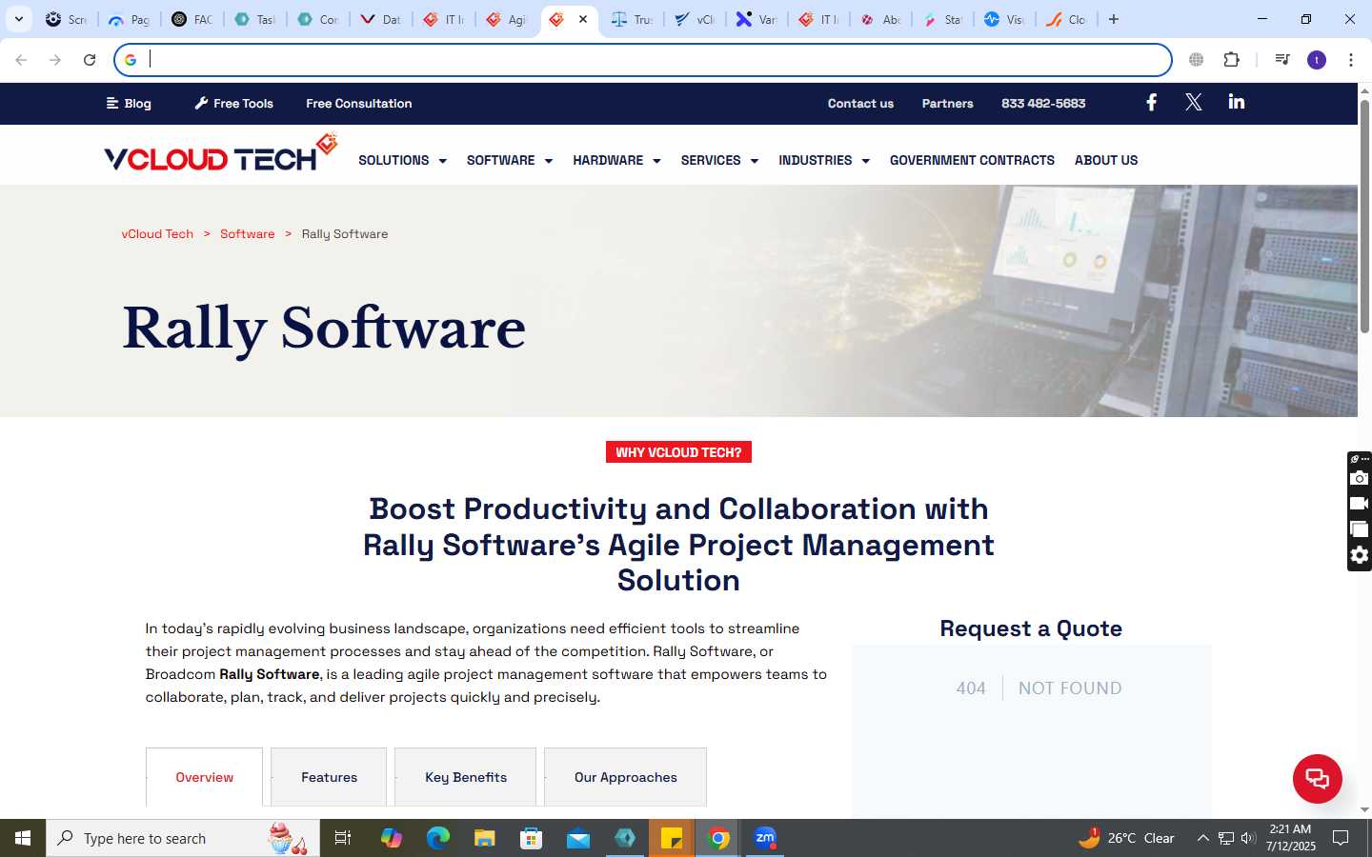Open the About Us menu item
The width and height of the screenshot is (1372, 857).
[x=1106, y=160]
